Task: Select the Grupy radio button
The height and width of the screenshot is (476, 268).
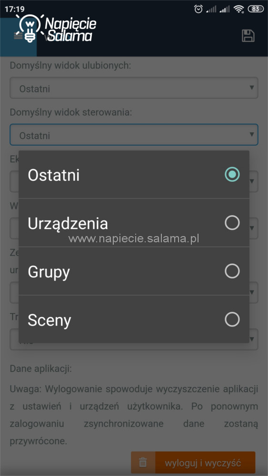Action: coord(232,271)
